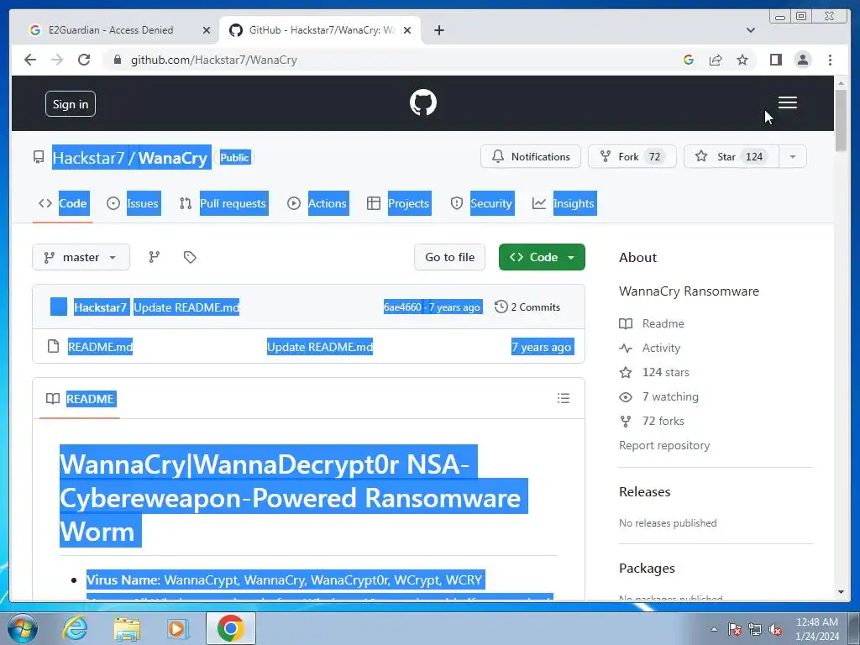
Task: Open README.md file in list
Action: (x=100, y=347)
